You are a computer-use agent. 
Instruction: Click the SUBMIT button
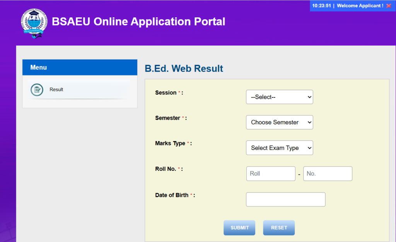tap(239, 228)
